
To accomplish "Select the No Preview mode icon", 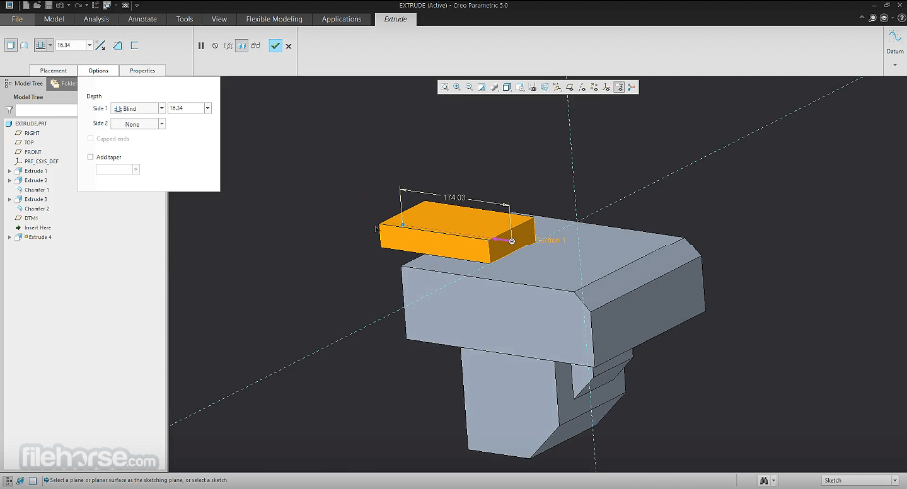I will (x=215, y=45).
